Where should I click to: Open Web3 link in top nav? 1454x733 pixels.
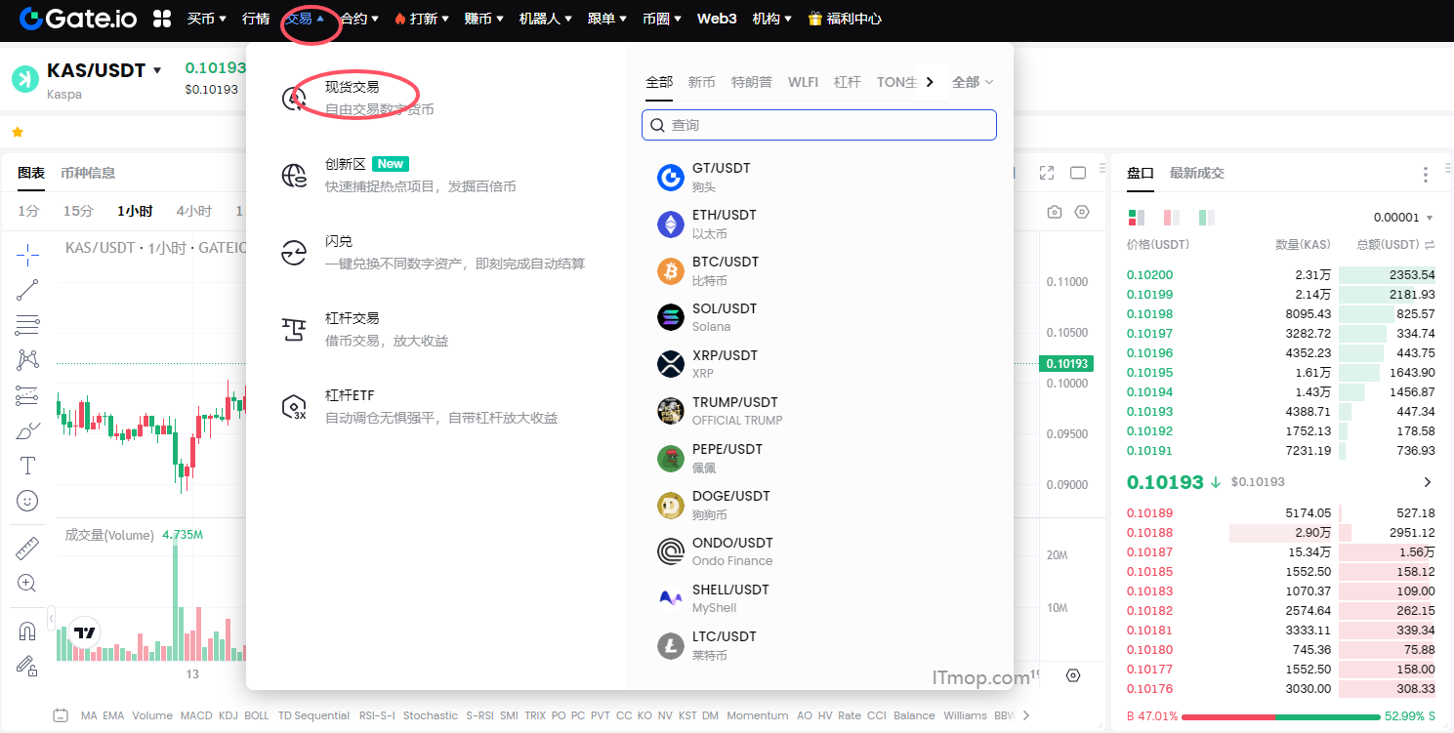[717, 19]
